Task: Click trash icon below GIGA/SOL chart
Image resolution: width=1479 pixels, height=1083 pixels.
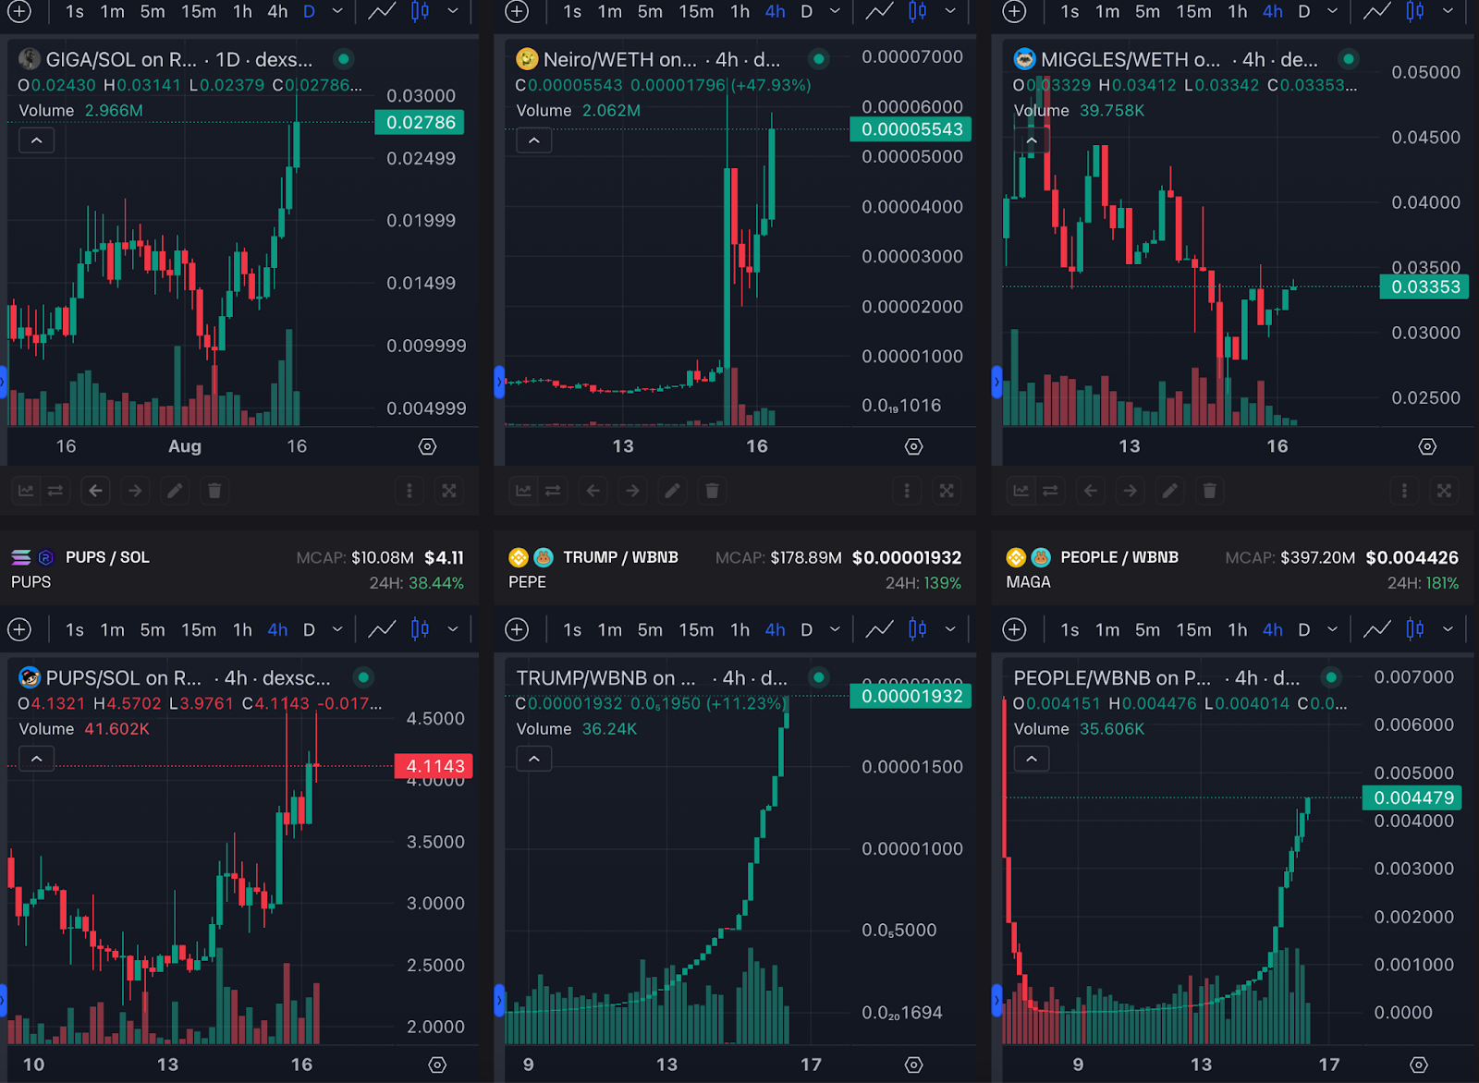Action: click(214, 491)
